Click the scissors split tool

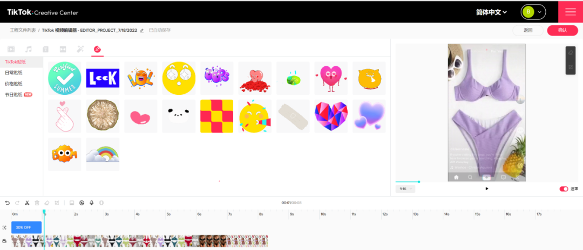point(27,203)
